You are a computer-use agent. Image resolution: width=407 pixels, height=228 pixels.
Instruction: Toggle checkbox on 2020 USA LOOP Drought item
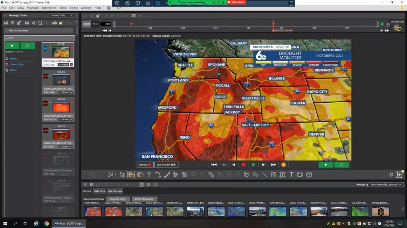tap(71, 65)
